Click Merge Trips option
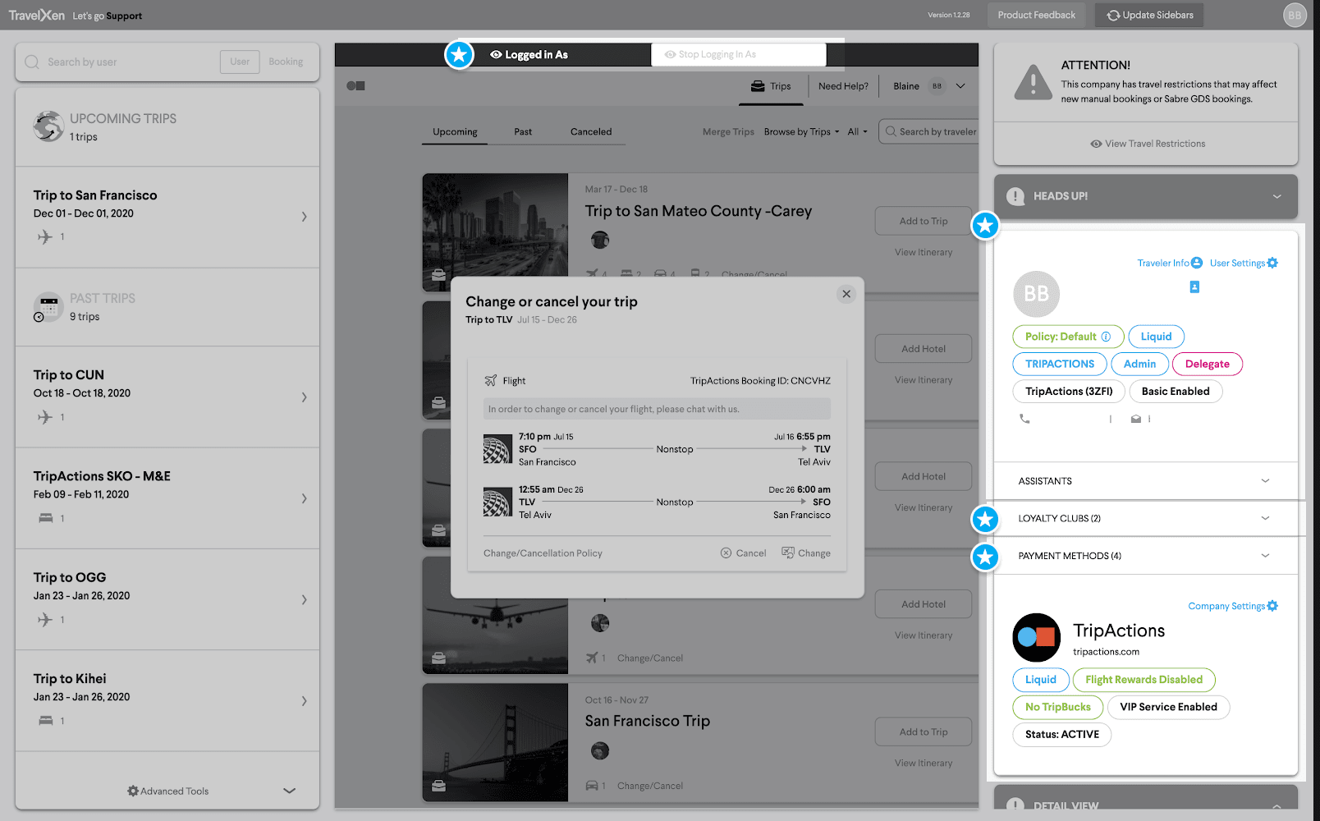Screen dimensions: 1320x821 point(728,131)
